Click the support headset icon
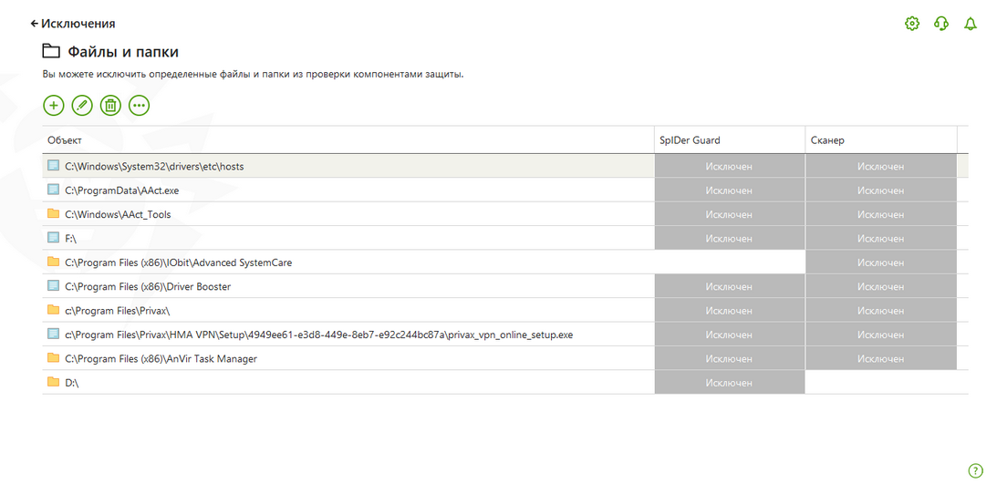This screenshot has height=484, width=997. point(940,24)
